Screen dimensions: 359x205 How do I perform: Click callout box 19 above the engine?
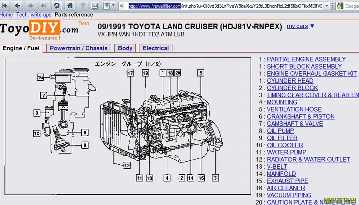click(x=146, y=73)
